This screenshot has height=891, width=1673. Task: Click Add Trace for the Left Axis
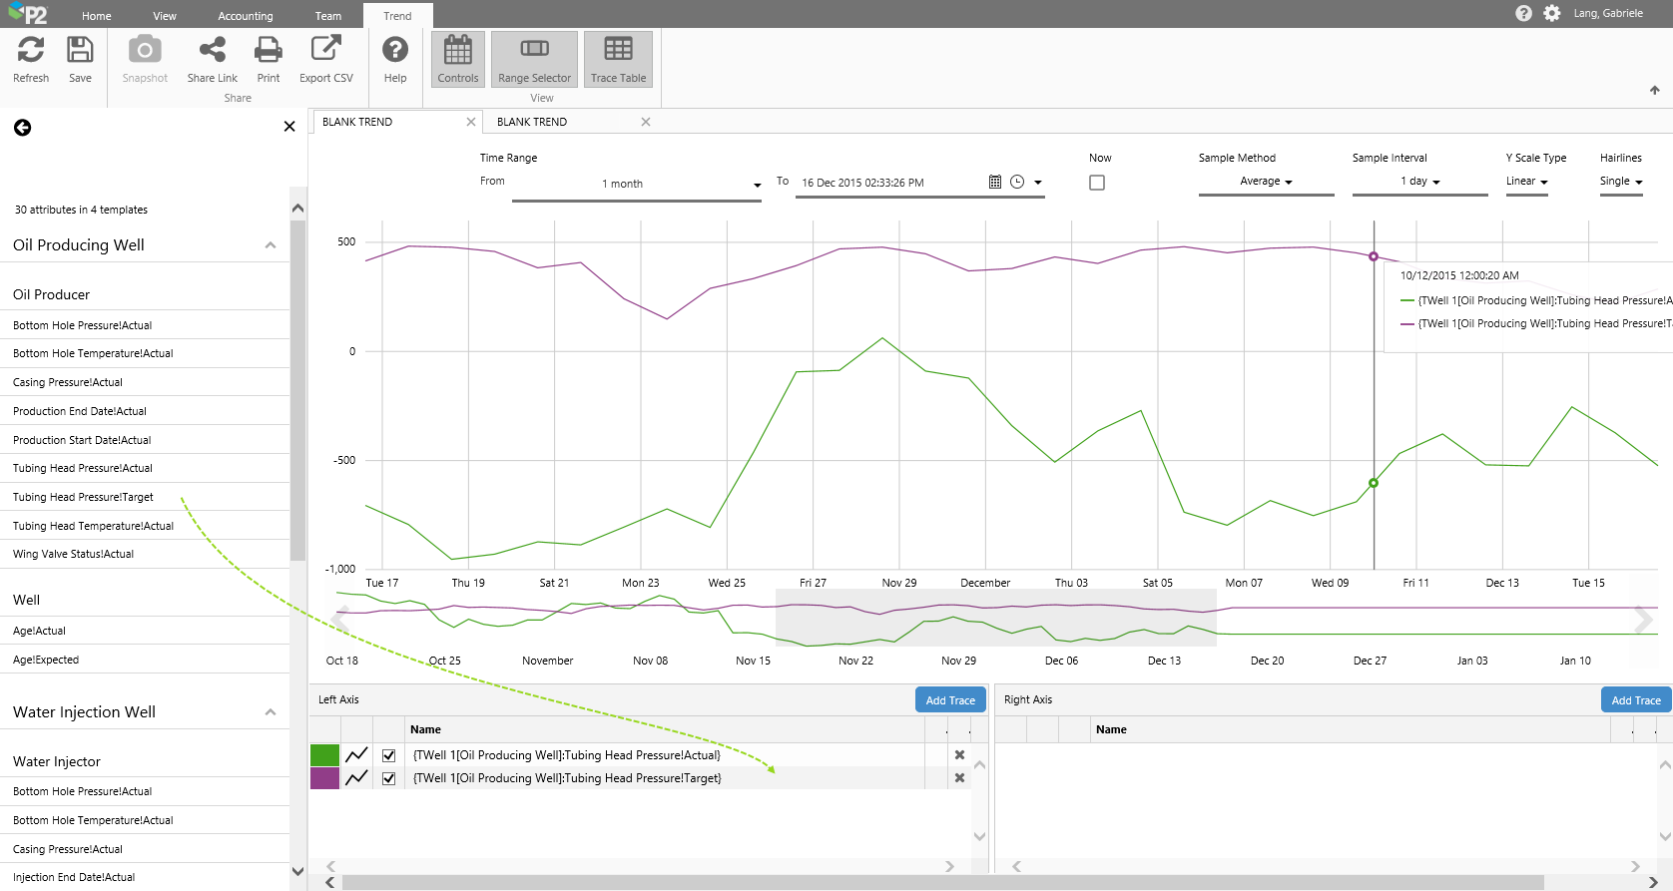pyautogui.click(x=949, y=700)
